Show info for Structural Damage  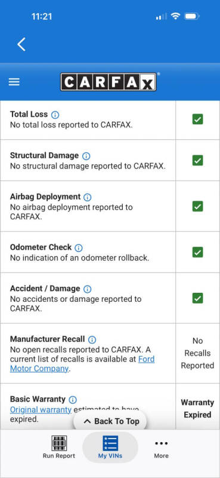tap(86, 156)
